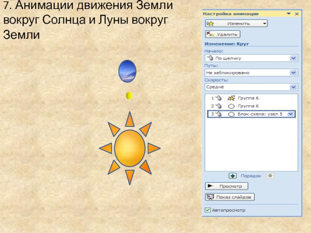This screenshot has height=233, width=311.
Task: Click the circle path icon of item 3
Action: pyautogui.click(x=231, y=114)
